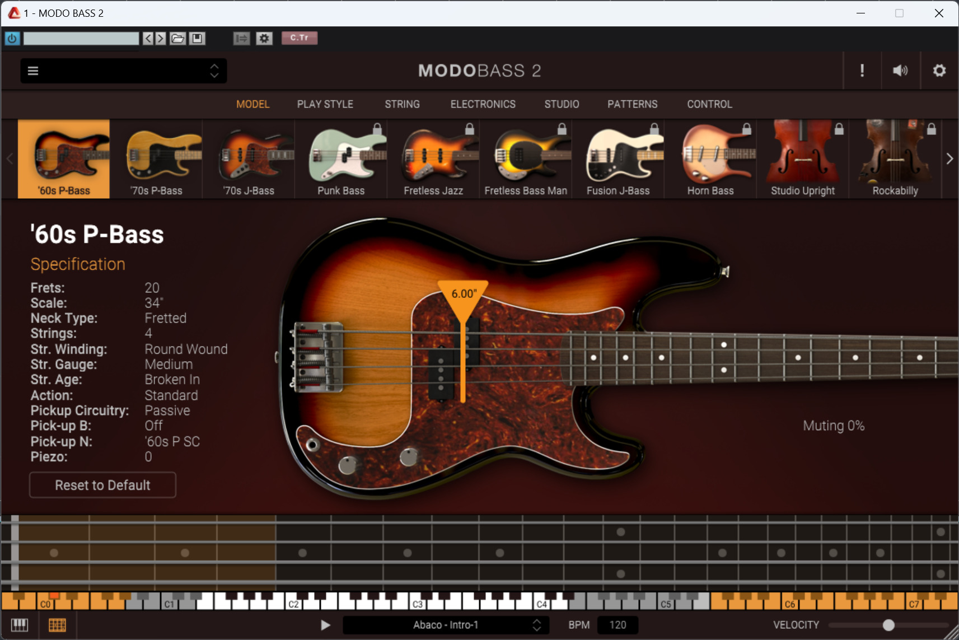
Task: Show the piano keyboard view icon
Action: [20, 625]
